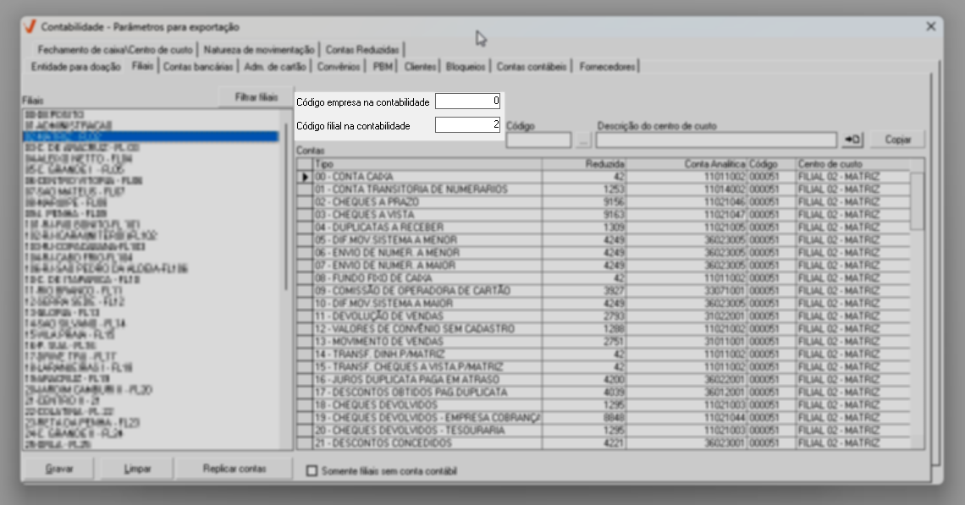
Task: Open the Contas Reduzidas tab
Action: pyautogui.click(x=362, y=50)
